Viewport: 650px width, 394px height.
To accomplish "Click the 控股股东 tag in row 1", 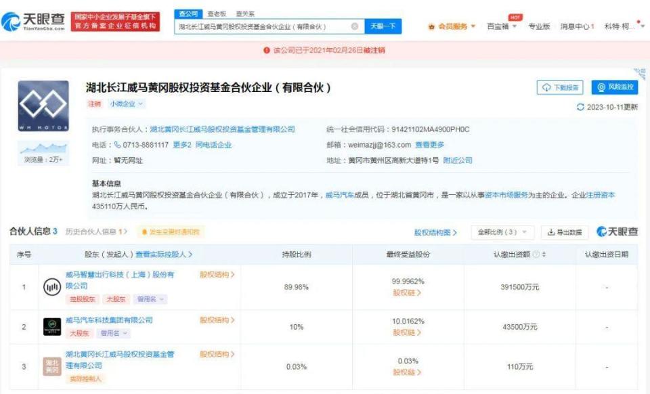I will click(x=83, y=299).
